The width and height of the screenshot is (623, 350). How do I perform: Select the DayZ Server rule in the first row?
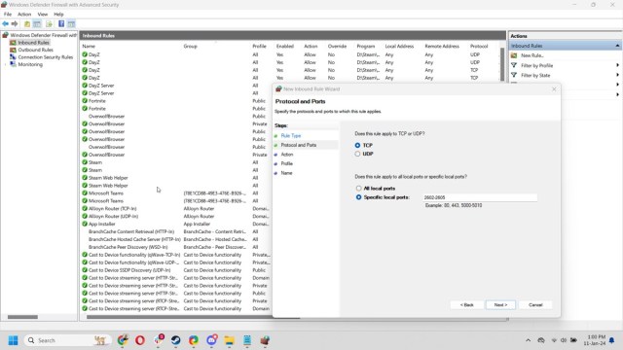[x=101, y=86]
